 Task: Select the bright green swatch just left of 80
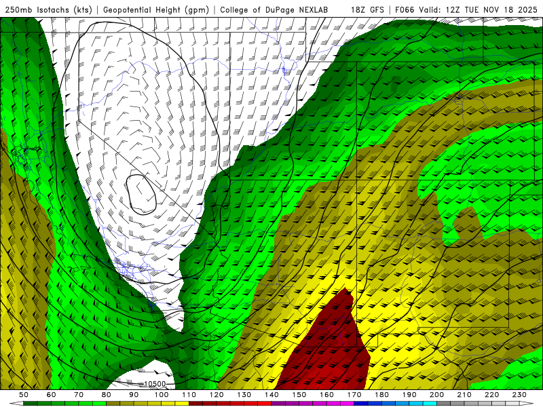click(99, 404)
